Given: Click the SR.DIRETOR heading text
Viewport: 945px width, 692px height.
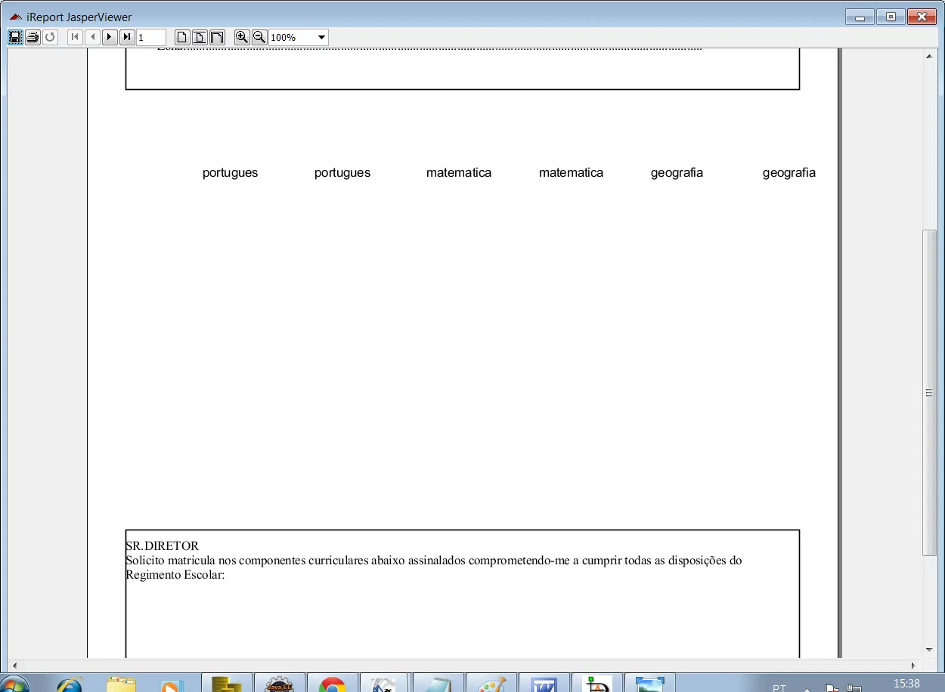Looking at the screenshot, I should 162,545.
